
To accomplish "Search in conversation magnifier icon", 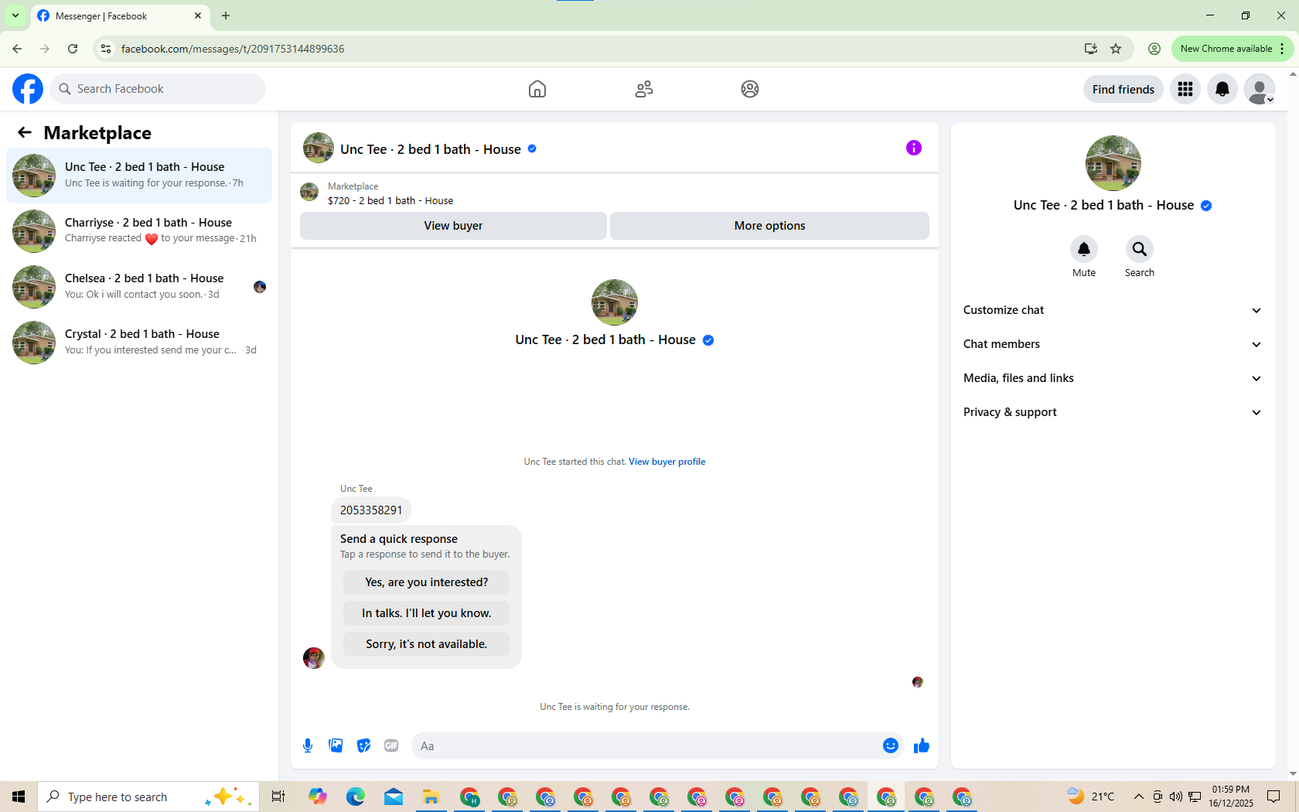I will coord(1140,249).
